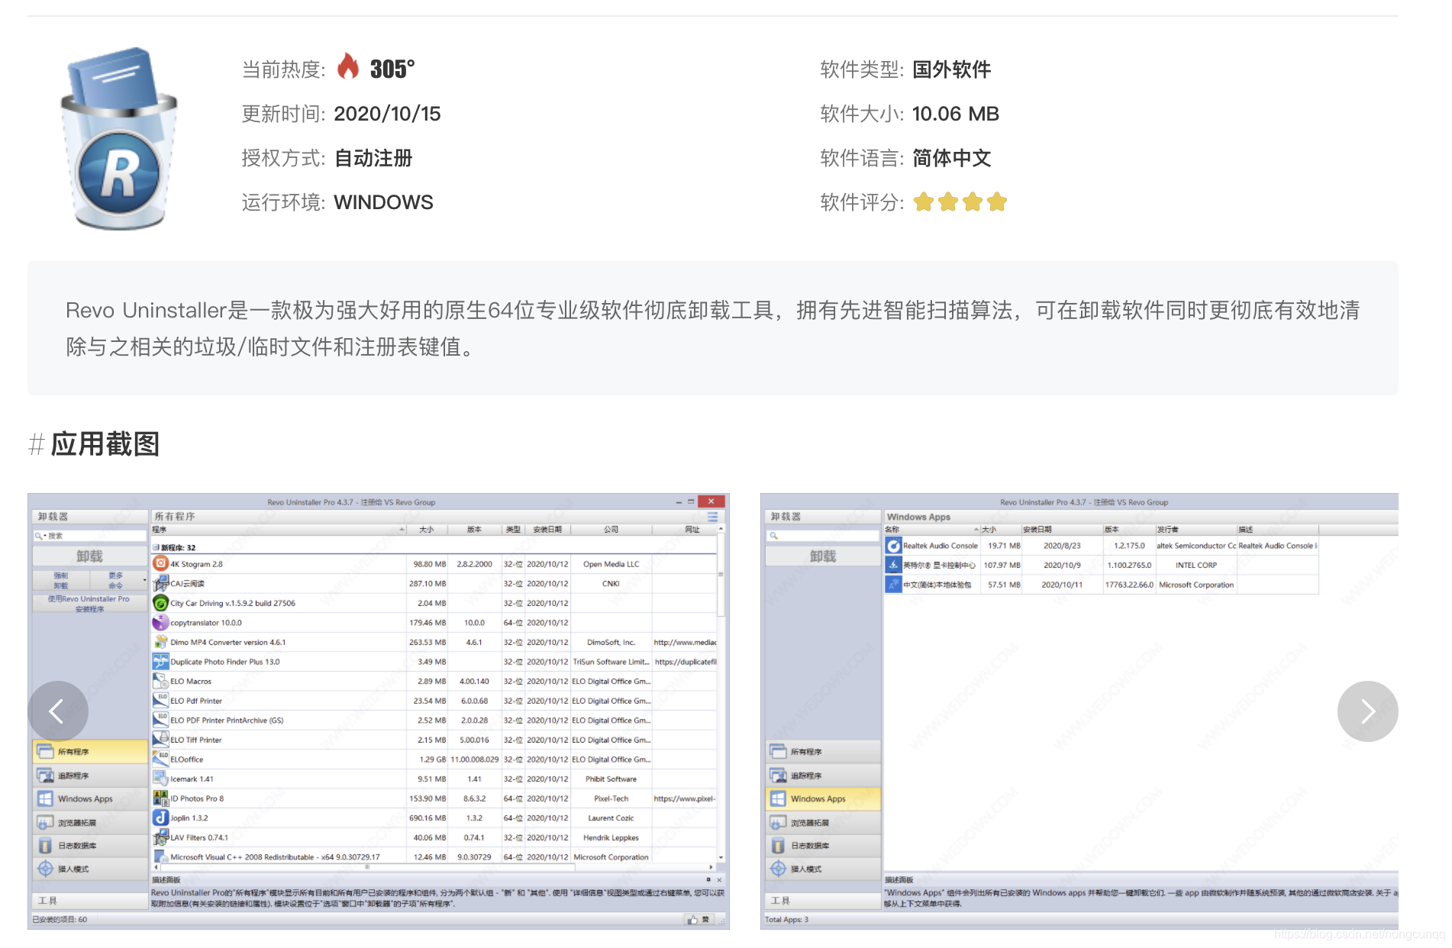Sort by the 名称 column in the right screenshot
Viewport: 1452px width, 948px height.
[x=931, y=529]
